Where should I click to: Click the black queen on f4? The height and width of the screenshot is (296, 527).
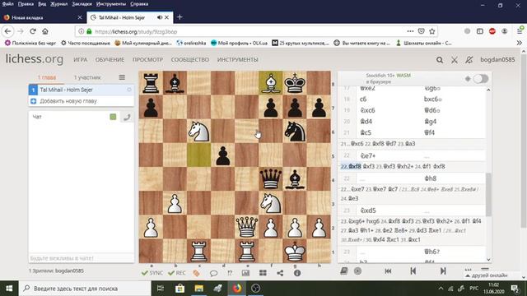tap(271, 179)
